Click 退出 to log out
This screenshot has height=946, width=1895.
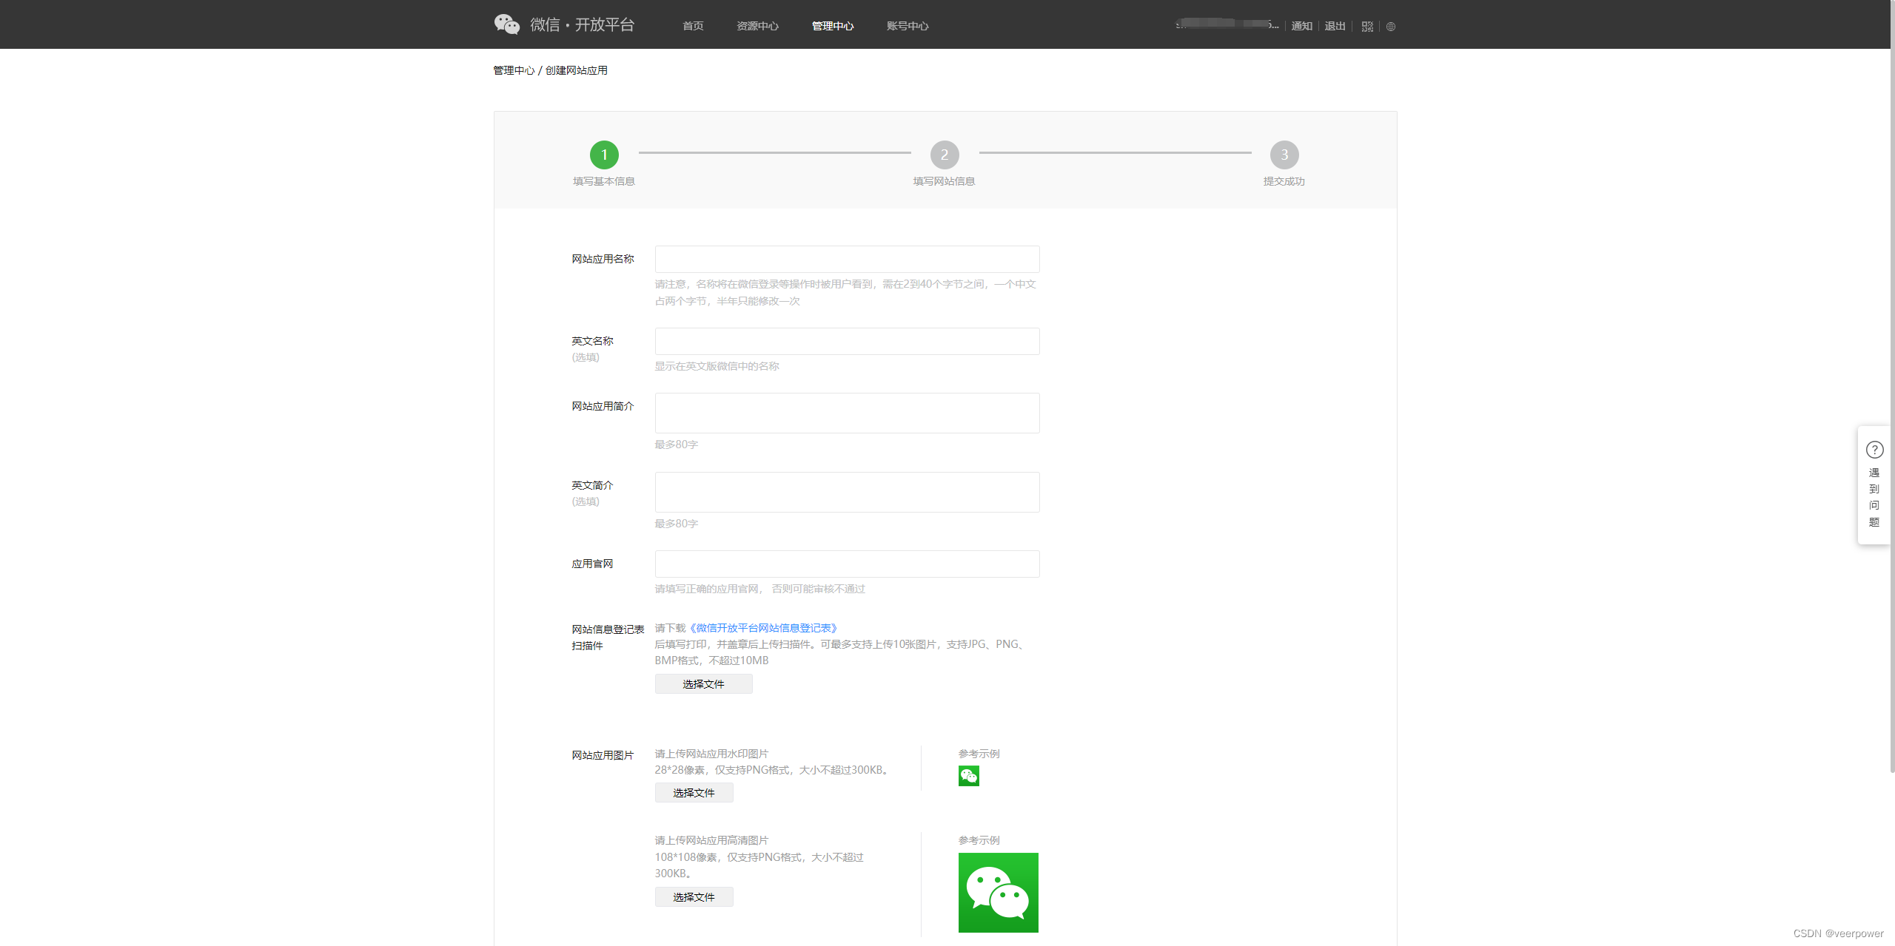(1335, 26)
